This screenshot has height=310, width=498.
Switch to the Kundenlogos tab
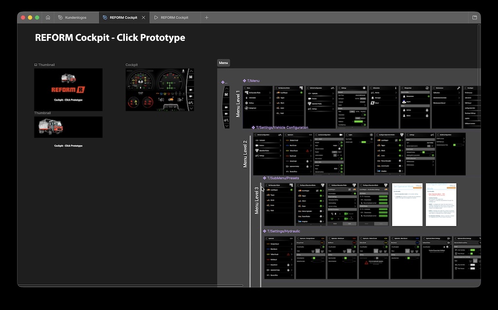(75, 18)
